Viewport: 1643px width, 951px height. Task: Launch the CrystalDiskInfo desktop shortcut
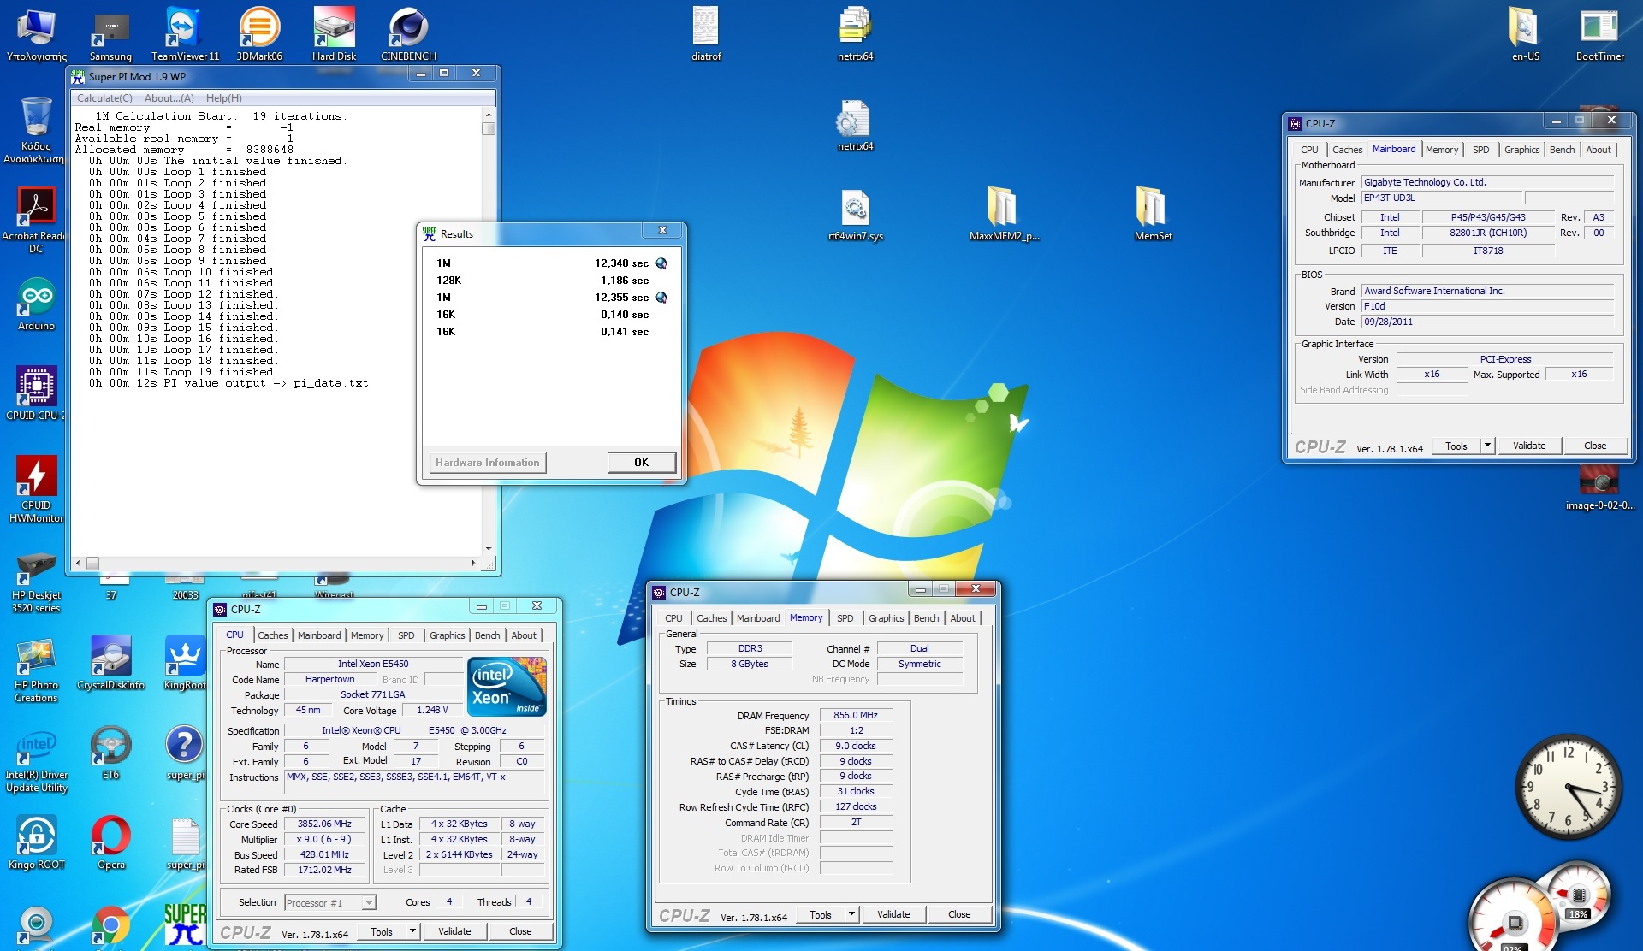click(x=111, y=664)
